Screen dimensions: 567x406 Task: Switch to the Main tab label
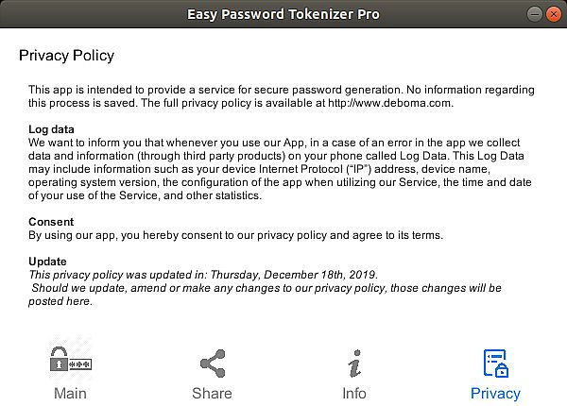coord(70,393)
